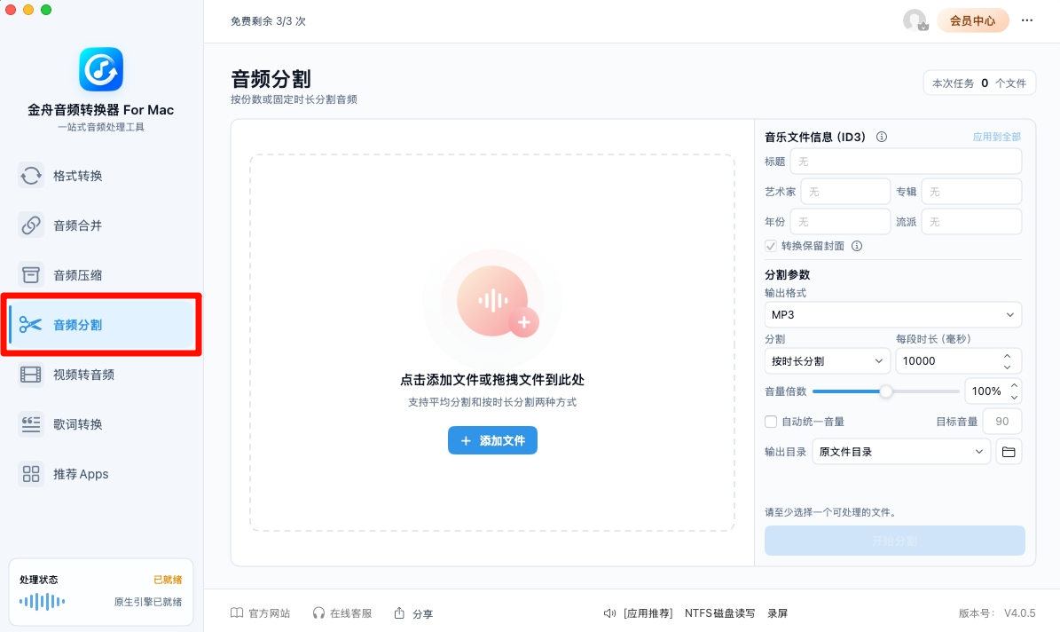Toggle the 转换保留封面 checkbox

771,246
